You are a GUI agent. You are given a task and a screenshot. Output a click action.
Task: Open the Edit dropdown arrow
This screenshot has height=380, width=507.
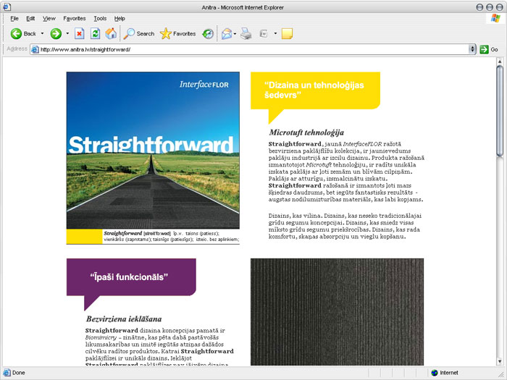click(275, 33)
